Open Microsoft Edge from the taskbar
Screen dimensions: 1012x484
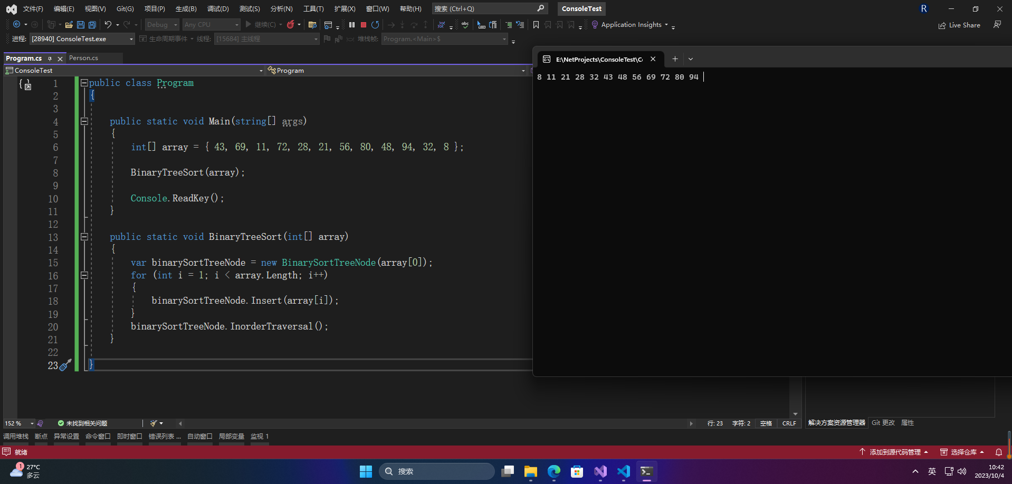(x=553, y=471)
